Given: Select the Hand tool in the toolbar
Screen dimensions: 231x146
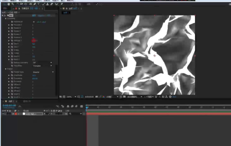Looking at the screenshot, I should 9,4.
